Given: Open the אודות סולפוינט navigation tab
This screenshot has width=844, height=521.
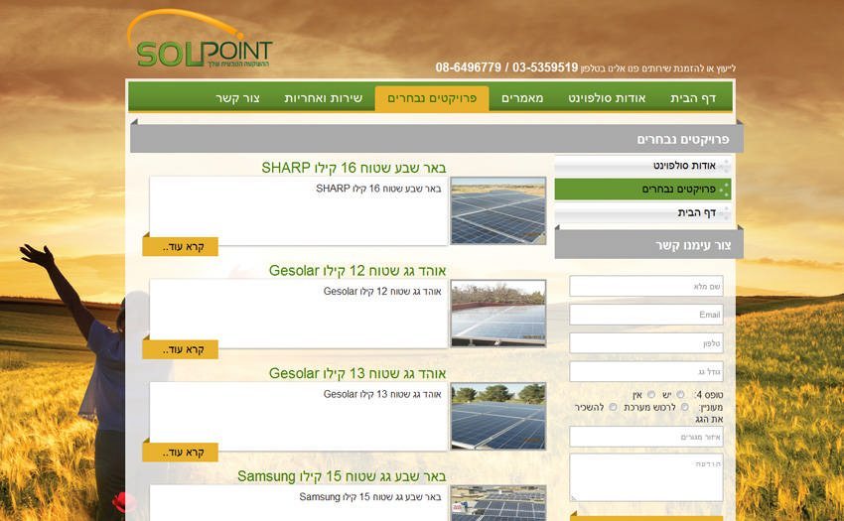Looking at the screenshot, I should 607,98.
